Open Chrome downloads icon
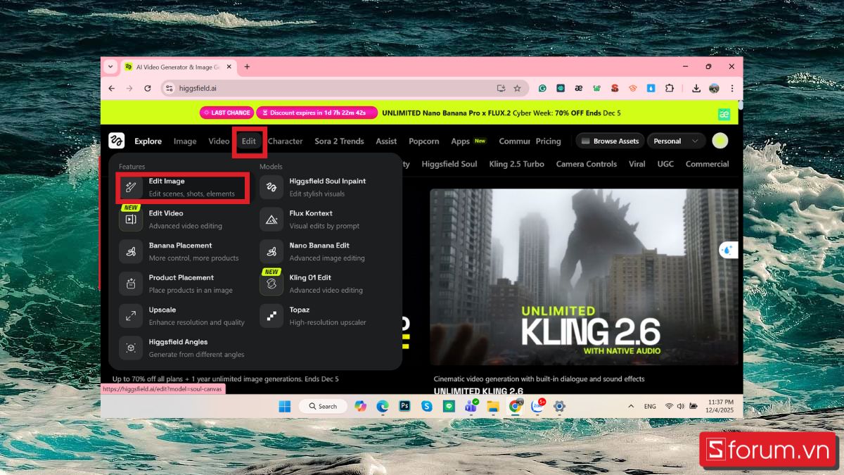 [x=696, y=88]
